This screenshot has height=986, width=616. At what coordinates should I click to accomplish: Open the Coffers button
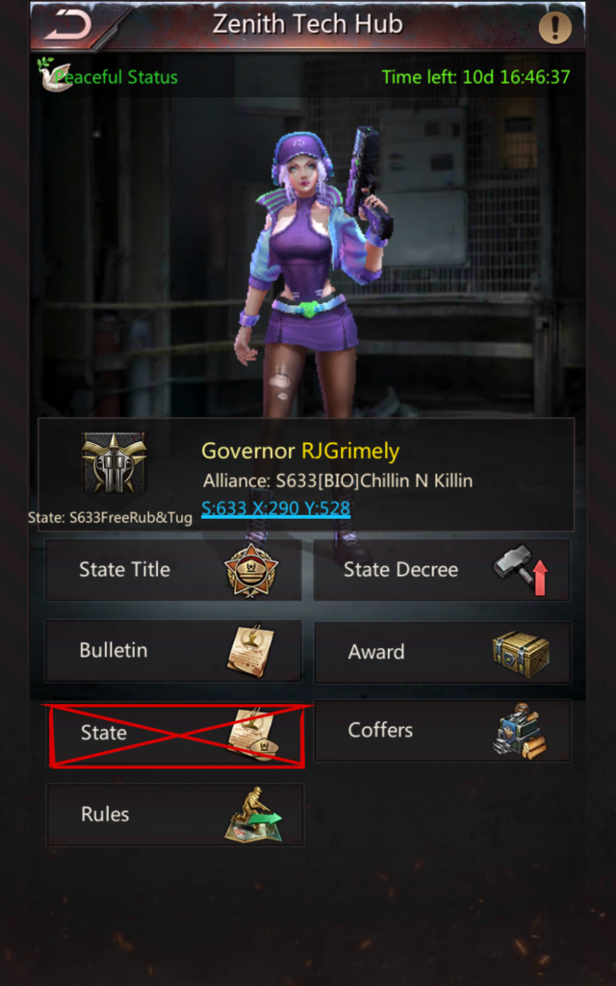coord(442,731)
